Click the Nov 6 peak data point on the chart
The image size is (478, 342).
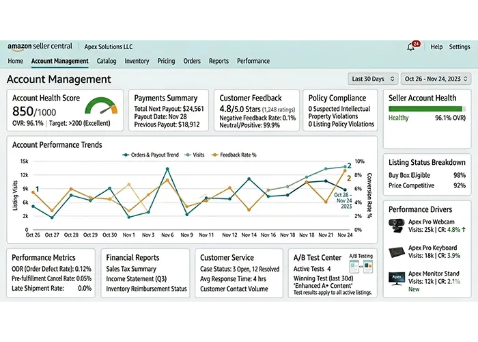(167, 169)
